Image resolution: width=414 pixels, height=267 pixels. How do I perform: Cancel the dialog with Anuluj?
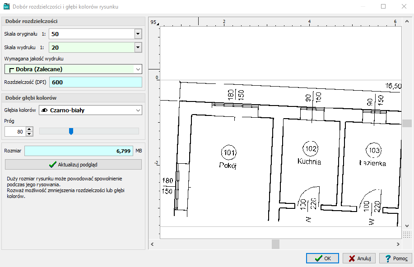point(359,258)
